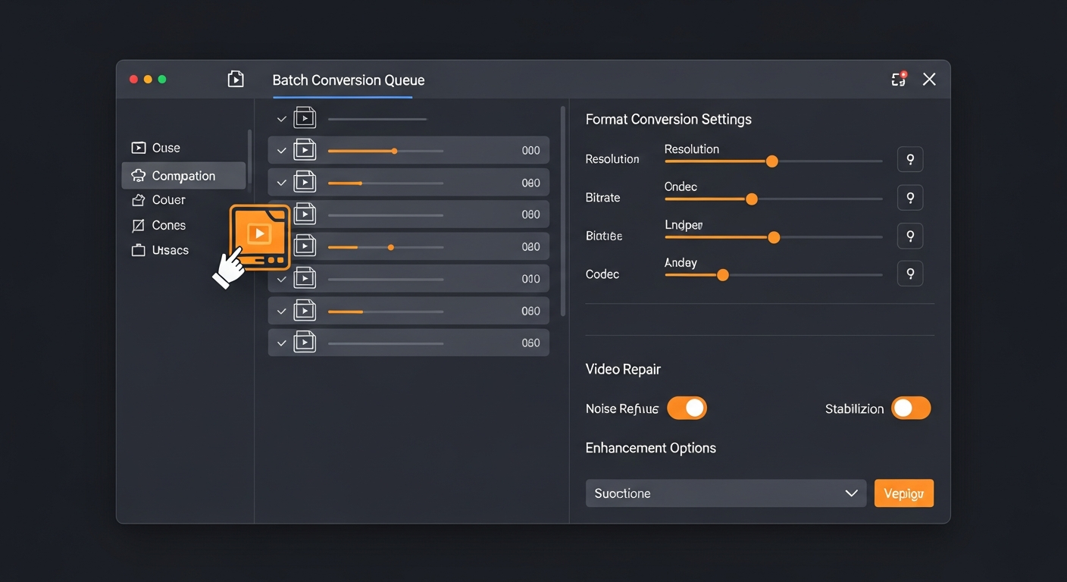The image size is (1067, 582).
Task: Click the Ouse play icon in sidebar
Action: [x=138, y=148]
